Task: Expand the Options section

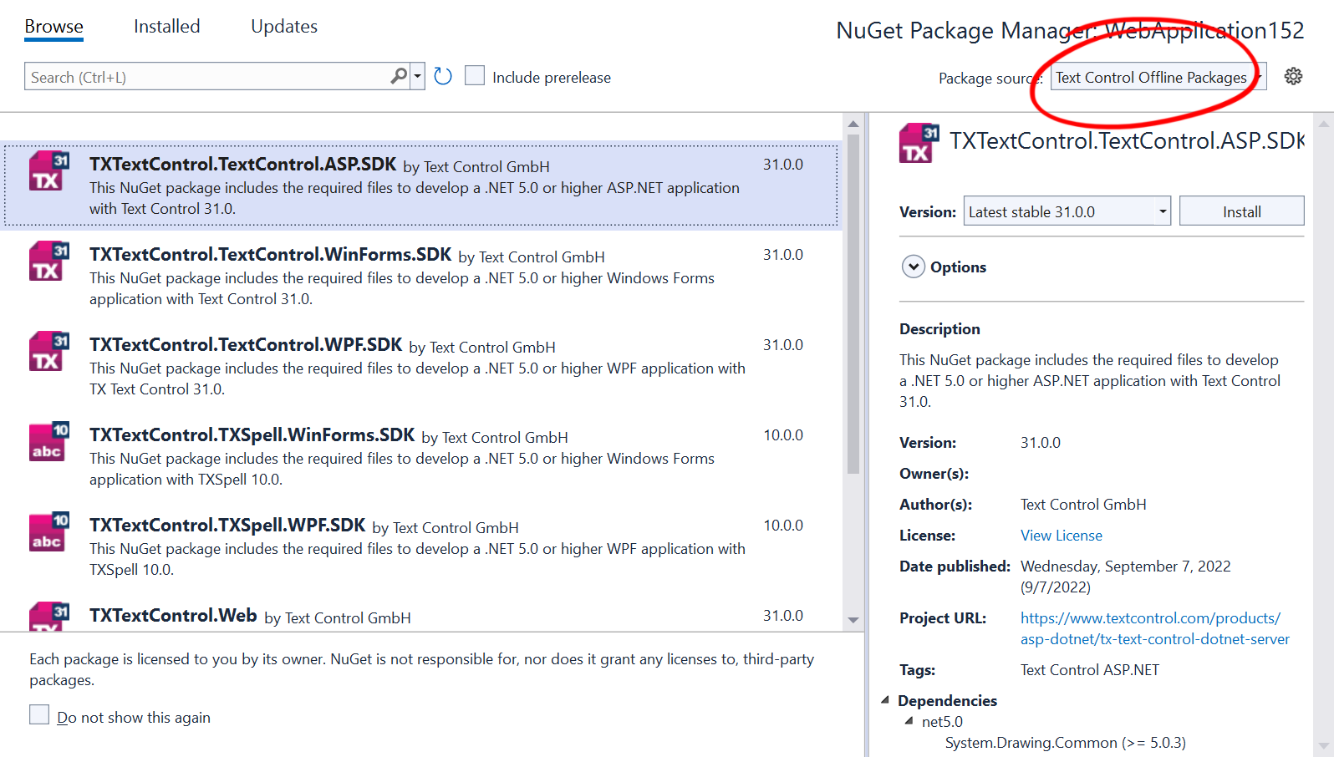Action: 914,267
